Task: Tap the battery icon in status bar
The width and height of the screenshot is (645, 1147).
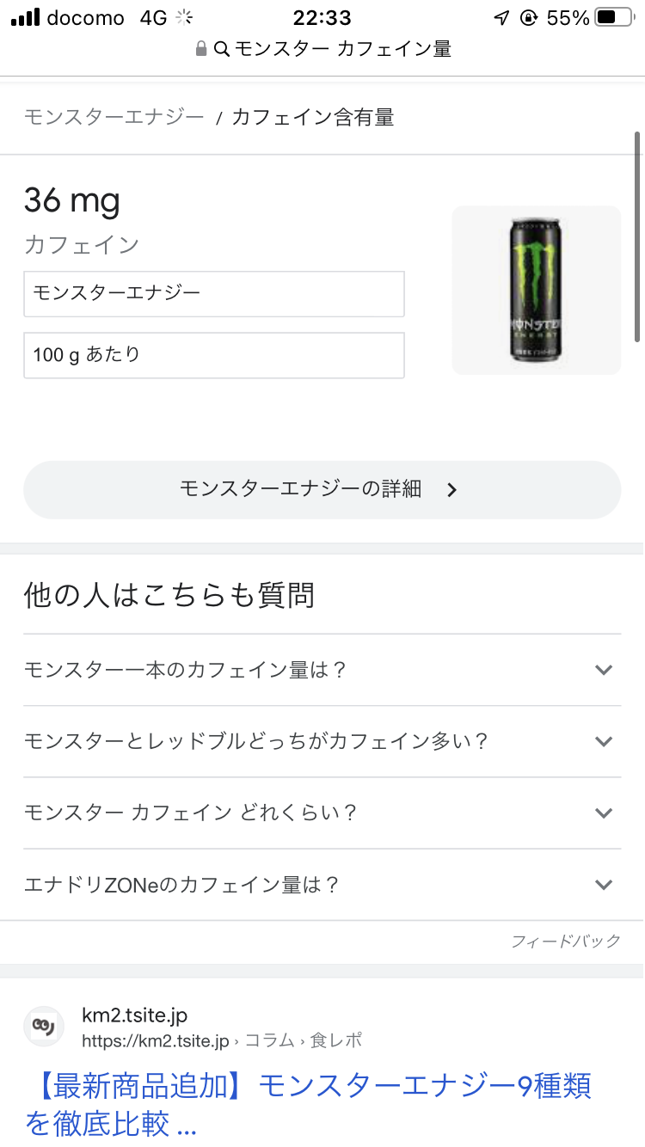Action: point(611,17)
